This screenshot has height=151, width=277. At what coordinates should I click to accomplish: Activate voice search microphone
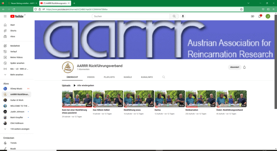coord(183,16)
